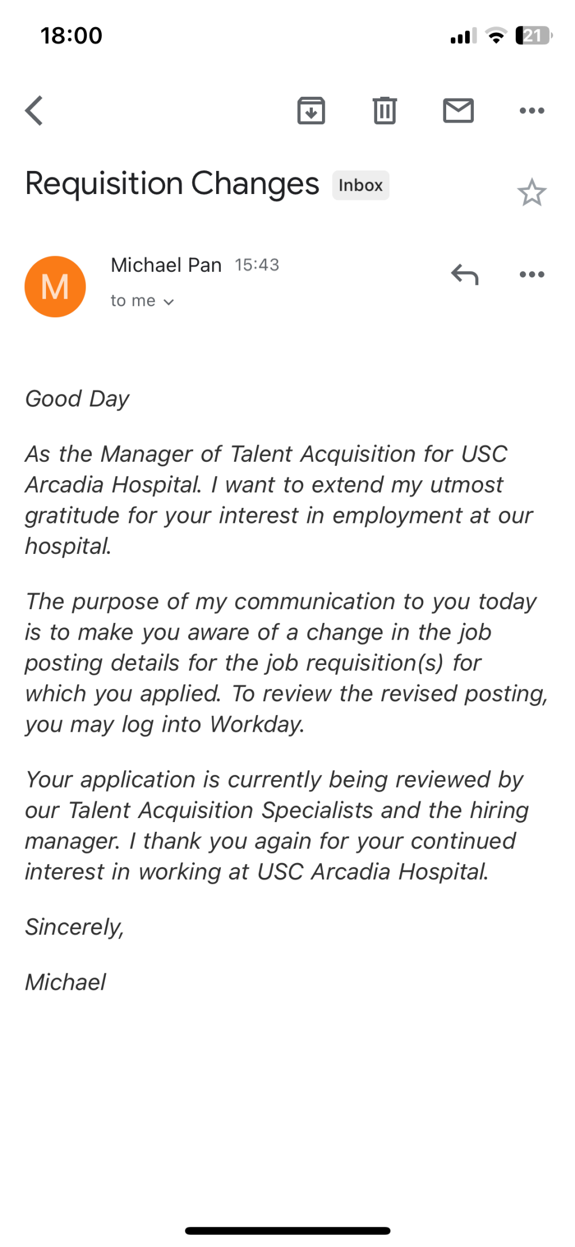Screen dimensions: 575x1247
Task: Star the Requisition Changes email
Action: [x=532, y=192]
